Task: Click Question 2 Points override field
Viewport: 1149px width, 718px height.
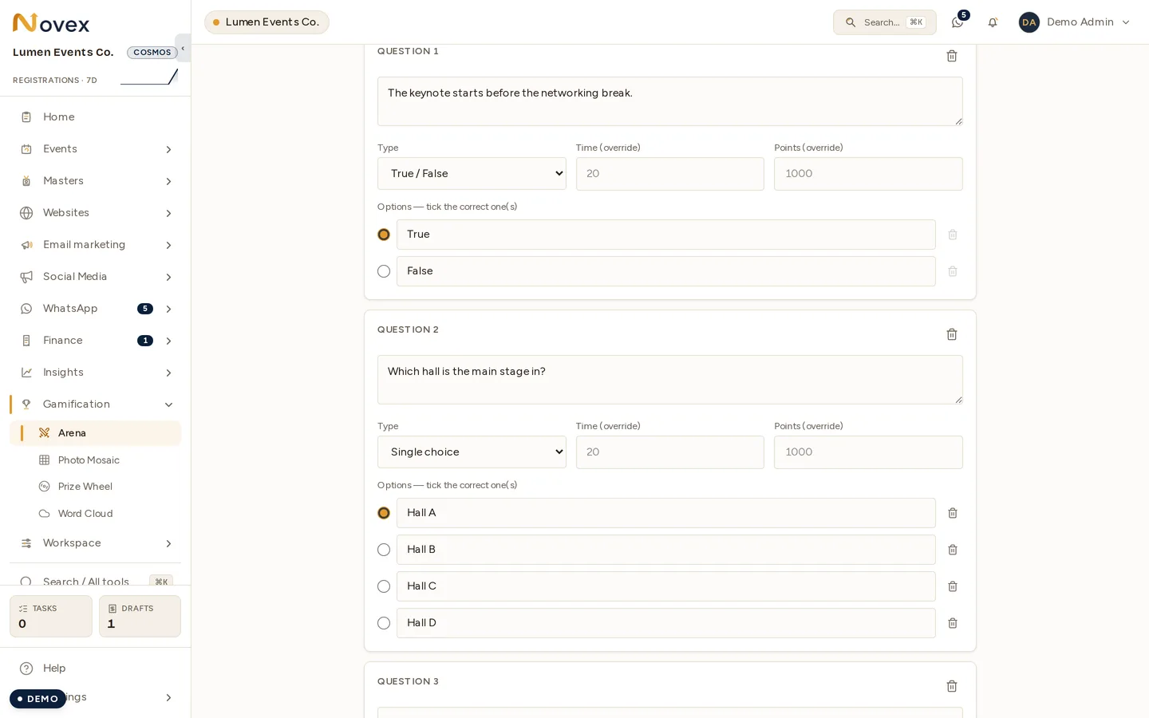Action: 868,452
